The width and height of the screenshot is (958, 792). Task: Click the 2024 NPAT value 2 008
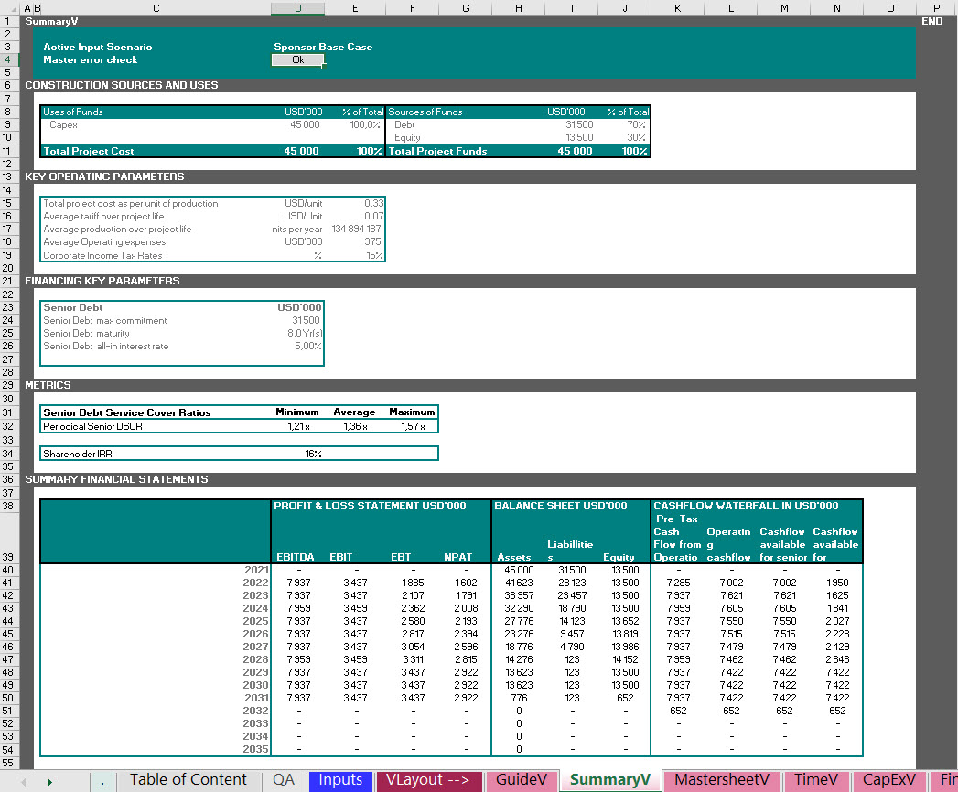click(x=466, y=608)
